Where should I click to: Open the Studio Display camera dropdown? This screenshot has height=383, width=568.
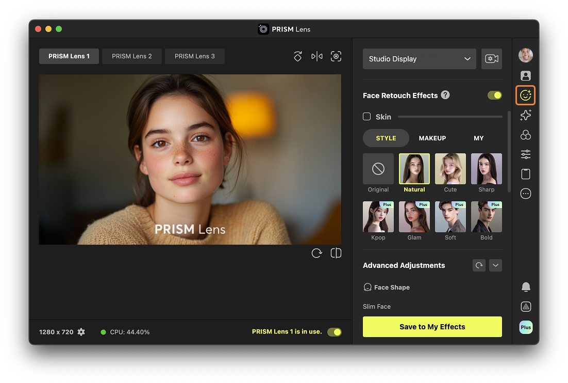pyautogui.click(x=420, y=59)
